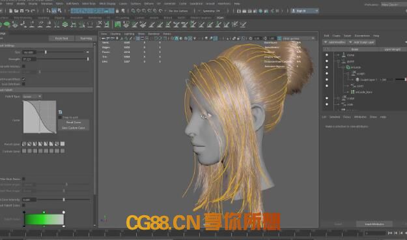Open the XGen shelf tab
407x240 pixels.
(220, 18)
